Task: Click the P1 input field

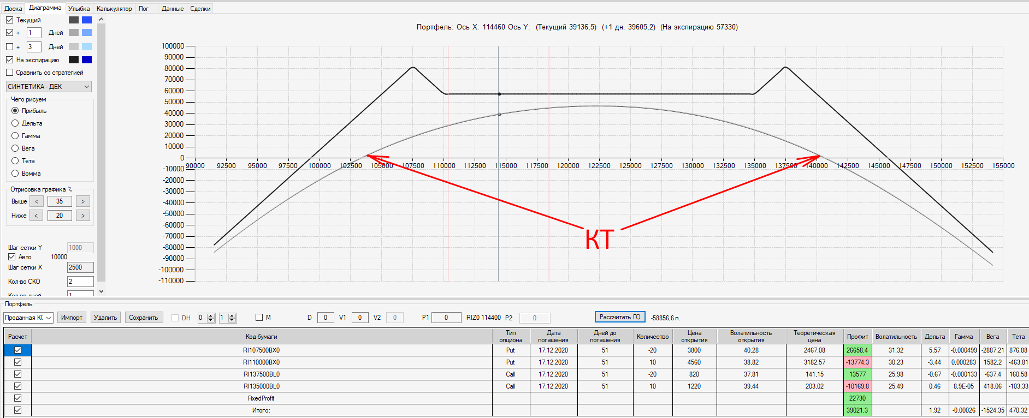Action: [446, 318]
